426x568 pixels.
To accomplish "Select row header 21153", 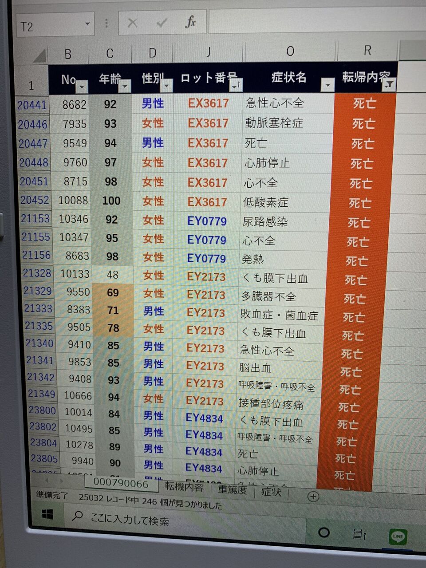I will (x=35, y=219).
